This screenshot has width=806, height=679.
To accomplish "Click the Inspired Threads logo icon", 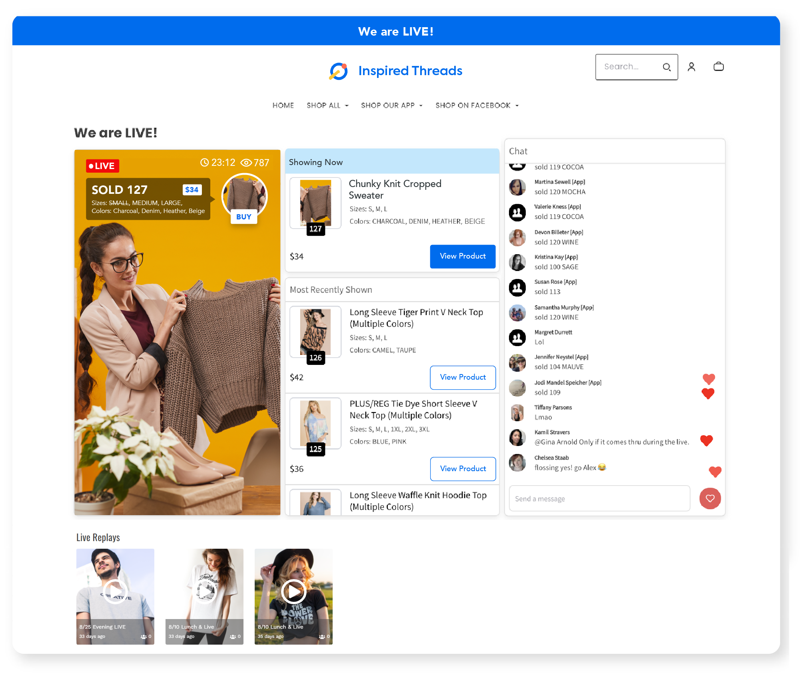I will click(338, 71).
